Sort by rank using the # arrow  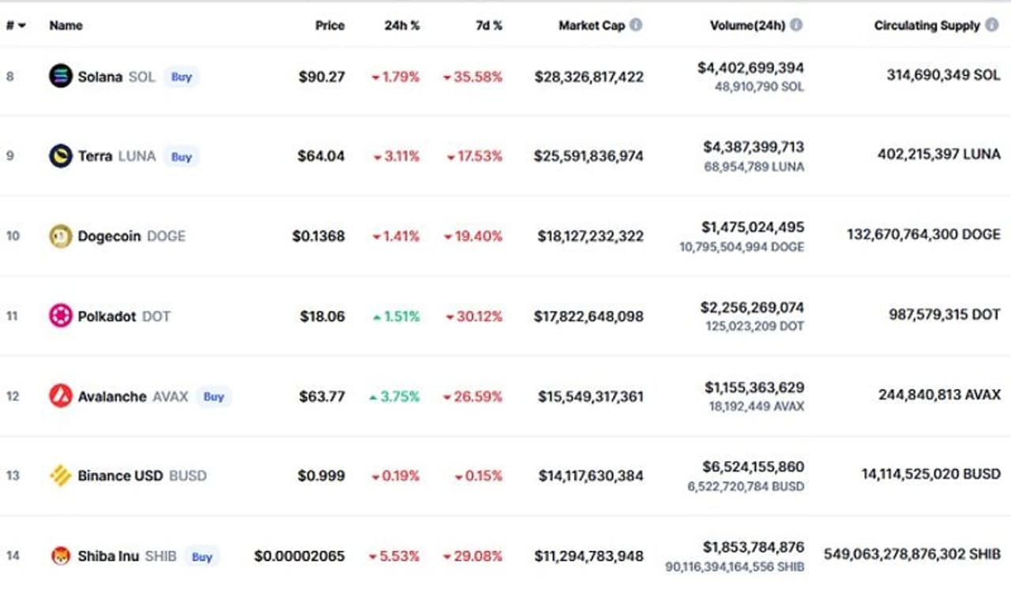pyautogui.click(x=21, y=25)
